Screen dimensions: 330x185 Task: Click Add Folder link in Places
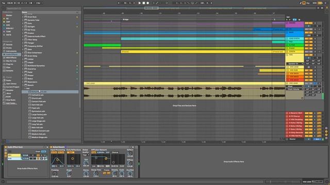11,103
